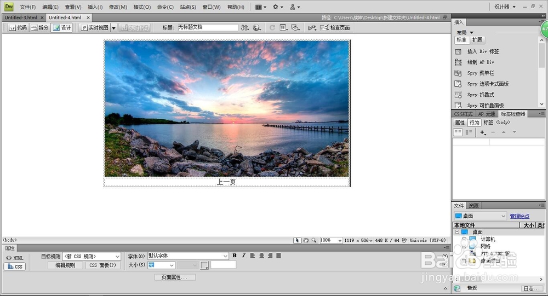Open the view options icon

283,27
